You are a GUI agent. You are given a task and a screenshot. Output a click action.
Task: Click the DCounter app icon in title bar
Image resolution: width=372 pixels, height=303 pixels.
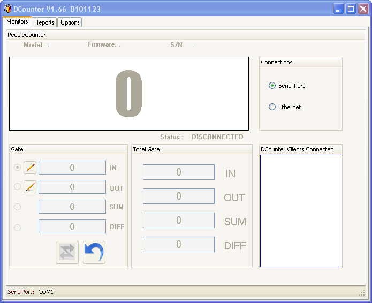click(7, 9)
